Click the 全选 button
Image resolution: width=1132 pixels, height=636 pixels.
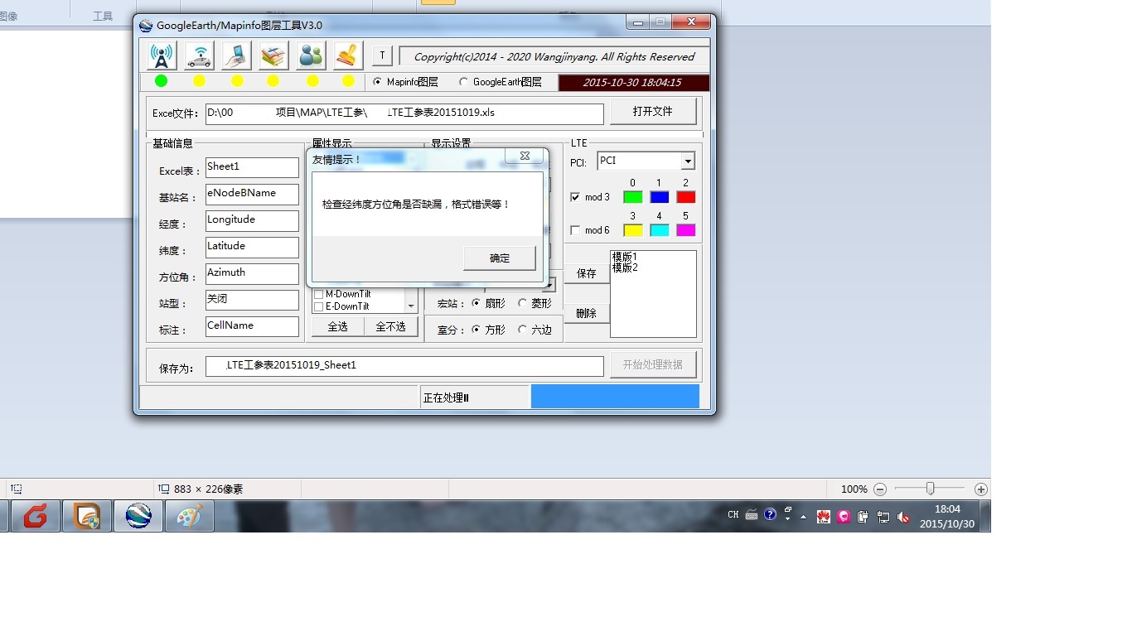point(337,326)
